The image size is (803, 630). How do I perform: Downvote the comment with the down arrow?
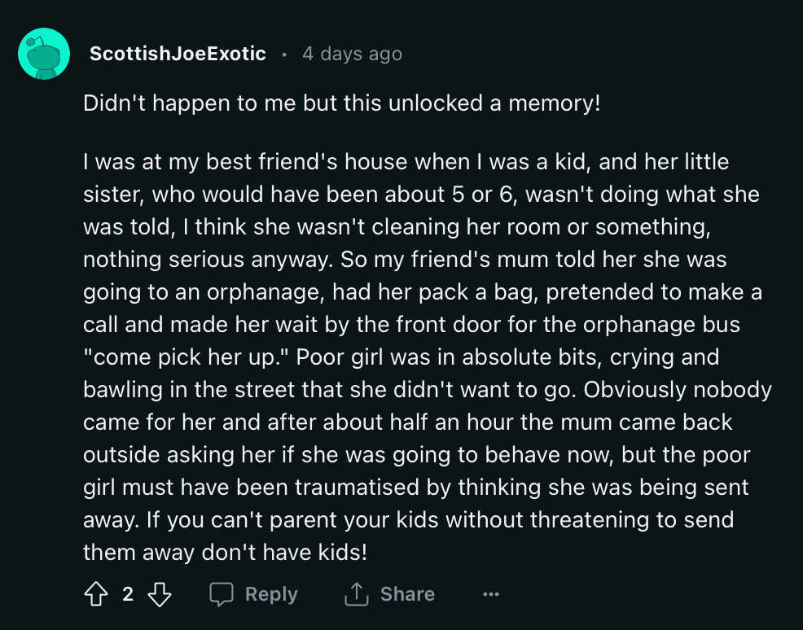point(160,595)
